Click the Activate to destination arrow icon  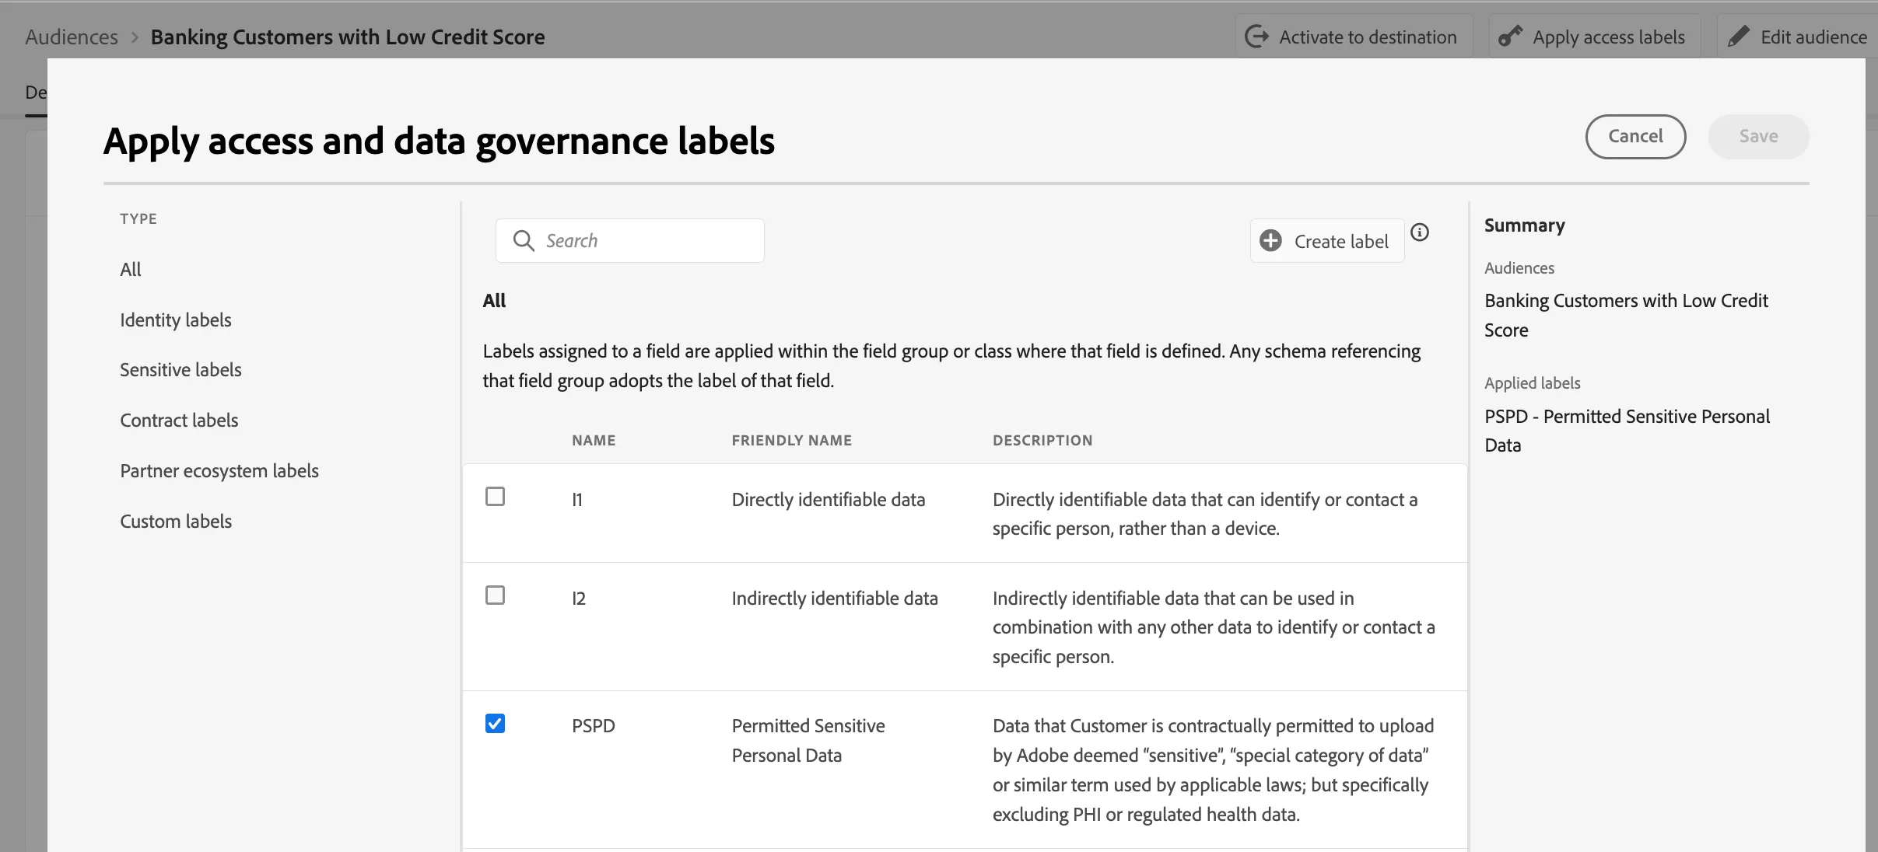[x=1256, y=37]
